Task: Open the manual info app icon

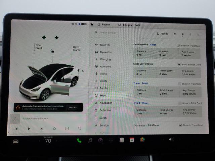Action: click(x=122, y=140)
